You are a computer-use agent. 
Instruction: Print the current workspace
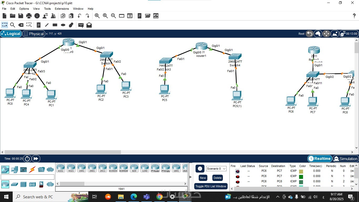click(29, 16)
